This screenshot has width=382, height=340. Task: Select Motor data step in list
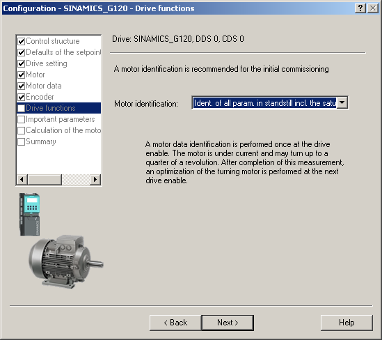44,86
